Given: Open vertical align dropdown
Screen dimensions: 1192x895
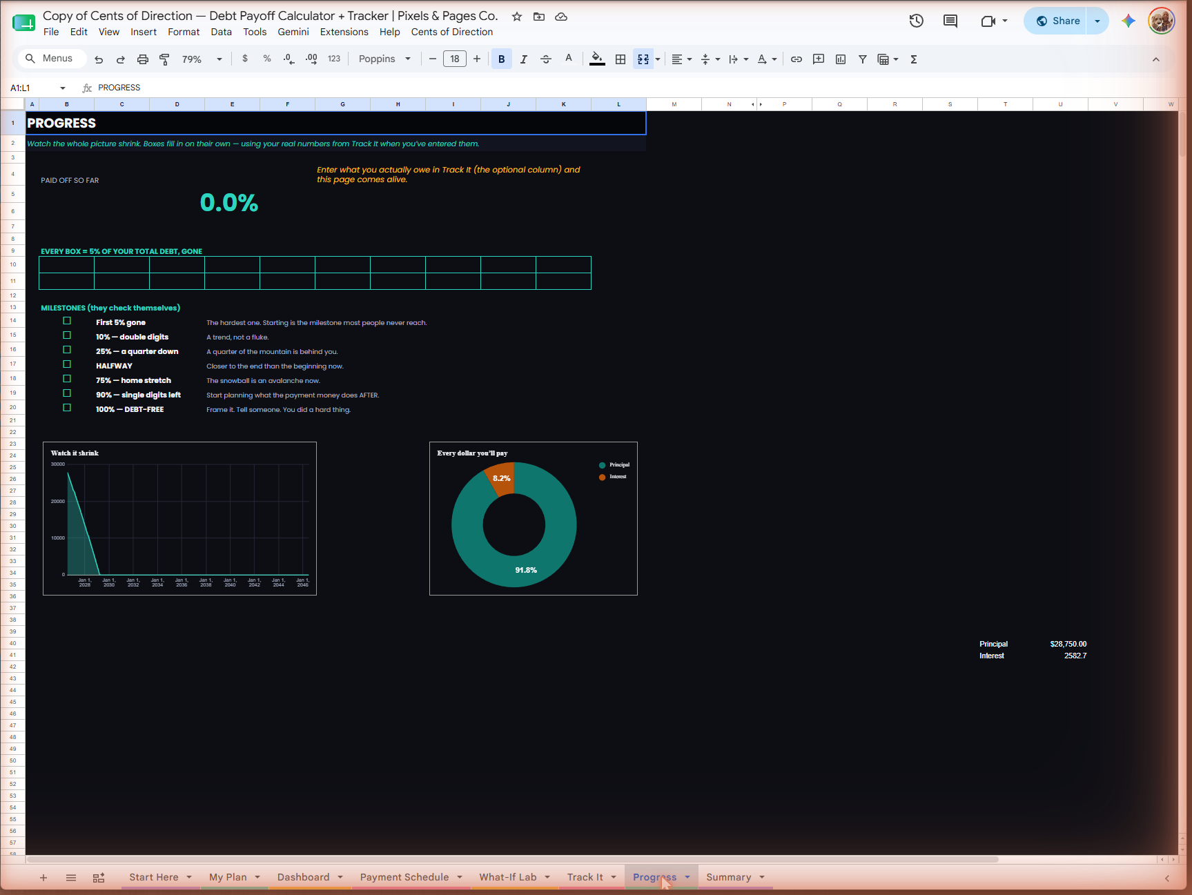Looking at the screenshot, I should tap(710, 59).
